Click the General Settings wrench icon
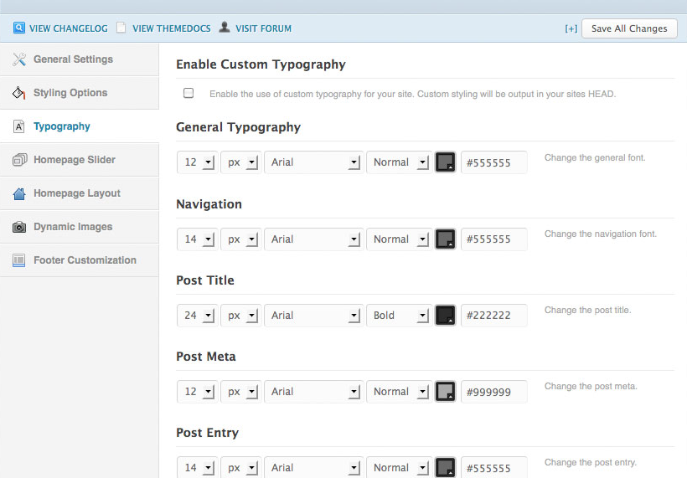 (x=18, y=59)
